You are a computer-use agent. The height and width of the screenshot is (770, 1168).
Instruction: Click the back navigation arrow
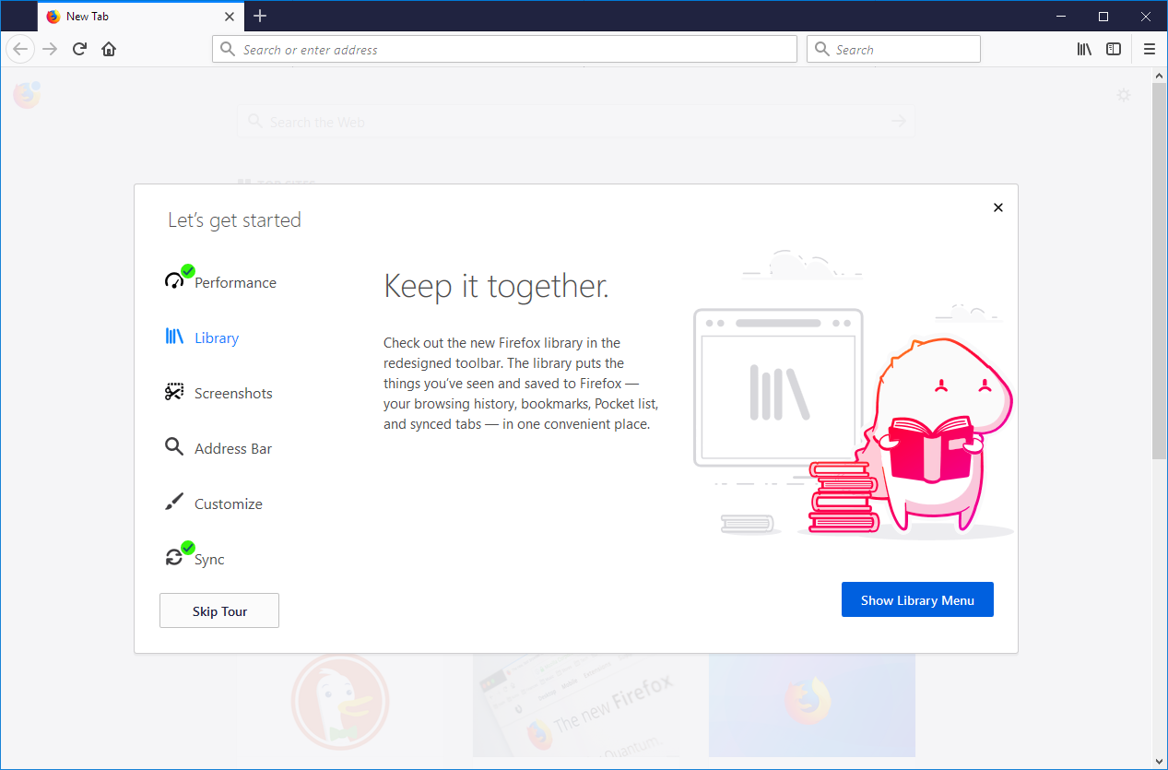tap(20, 50)
